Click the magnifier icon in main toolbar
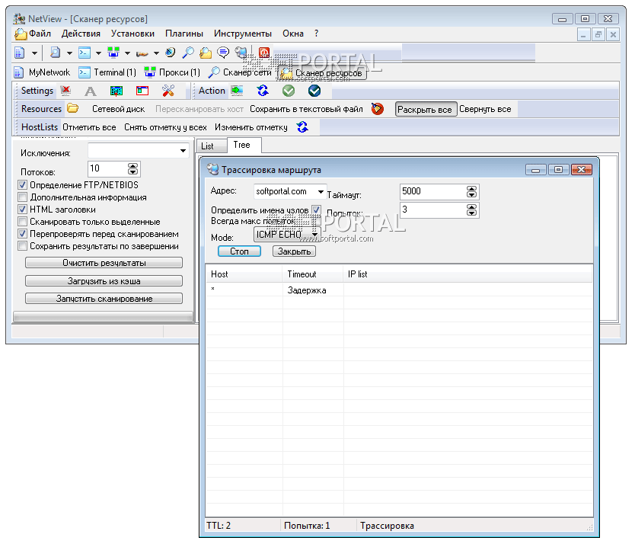635x544 pixels. 188,53
